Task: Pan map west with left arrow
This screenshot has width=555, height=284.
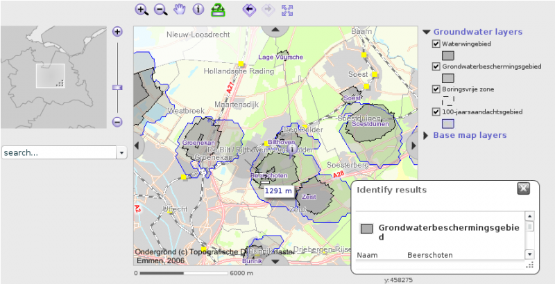Action: tap(137, 145)
